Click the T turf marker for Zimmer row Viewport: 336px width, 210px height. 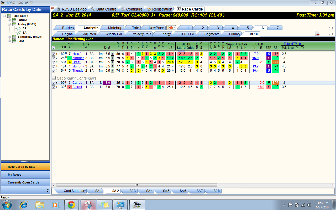pyautogui.click(x=112, y=58)
